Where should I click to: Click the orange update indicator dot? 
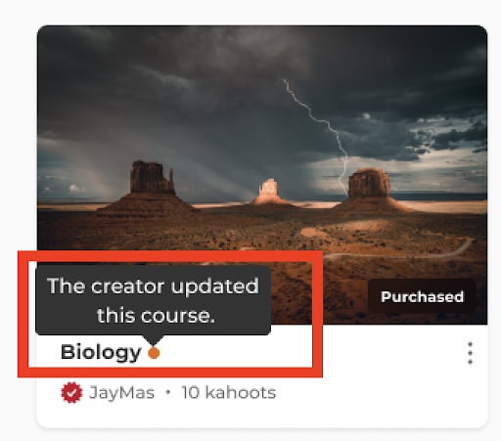(154, 353)
